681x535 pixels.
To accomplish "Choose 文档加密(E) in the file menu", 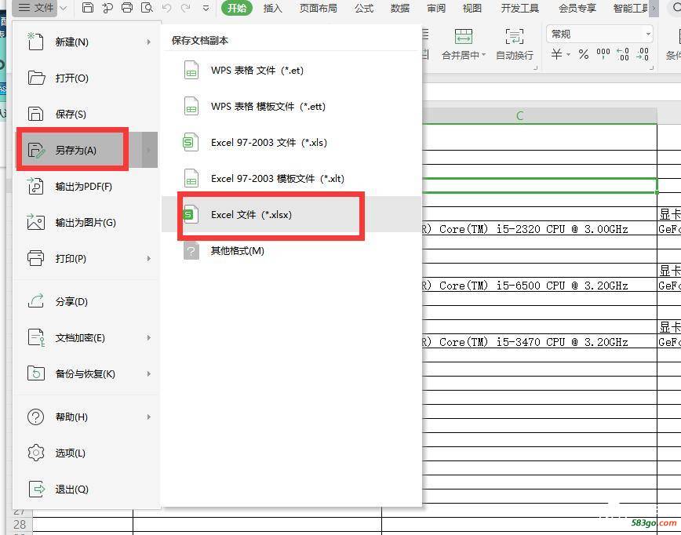I will tap(87, 338).
